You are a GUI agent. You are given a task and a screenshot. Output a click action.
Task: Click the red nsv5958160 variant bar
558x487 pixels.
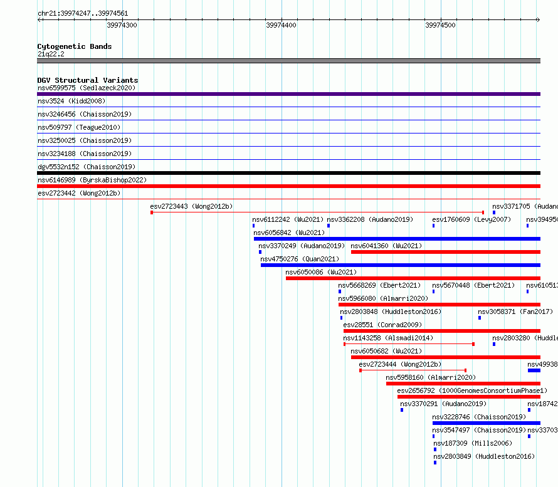point(463,384)
